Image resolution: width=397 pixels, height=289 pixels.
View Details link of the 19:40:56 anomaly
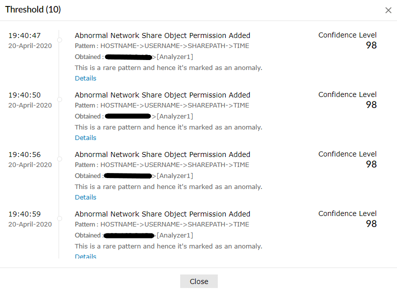(86, 197)
